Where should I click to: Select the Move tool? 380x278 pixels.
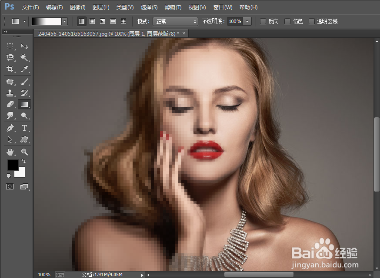point(24,46)
